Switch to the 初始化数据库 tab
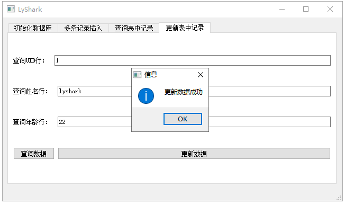 coord(33,28)
